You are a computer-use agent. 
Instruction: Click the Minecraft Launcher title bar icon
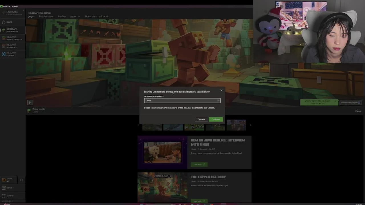[x=1, y=6]
